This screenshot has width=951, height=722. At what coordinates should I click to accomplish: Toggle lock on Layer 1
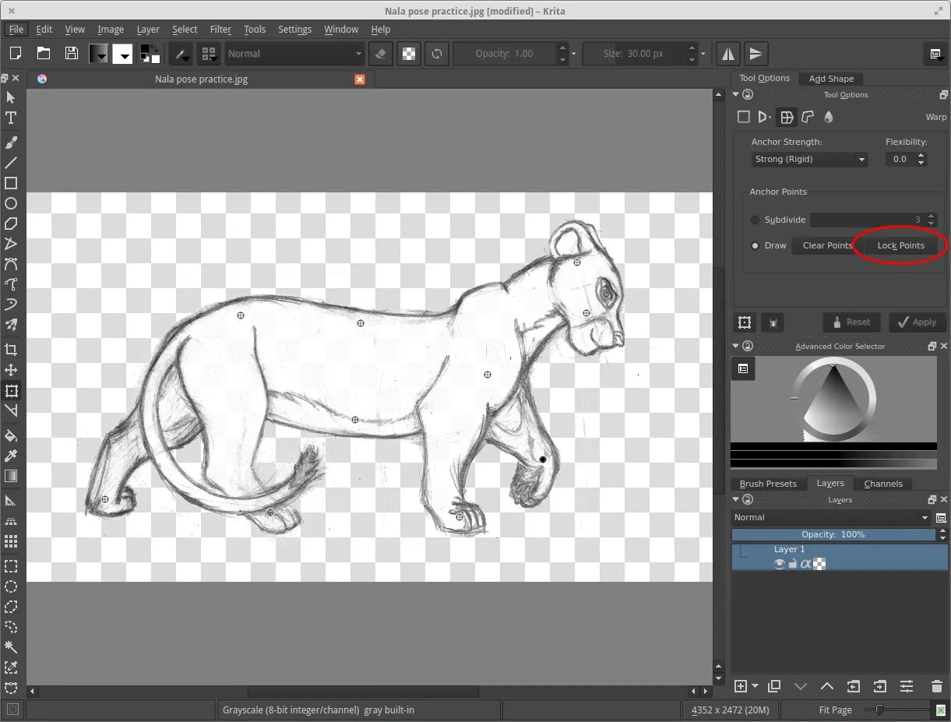793,564
